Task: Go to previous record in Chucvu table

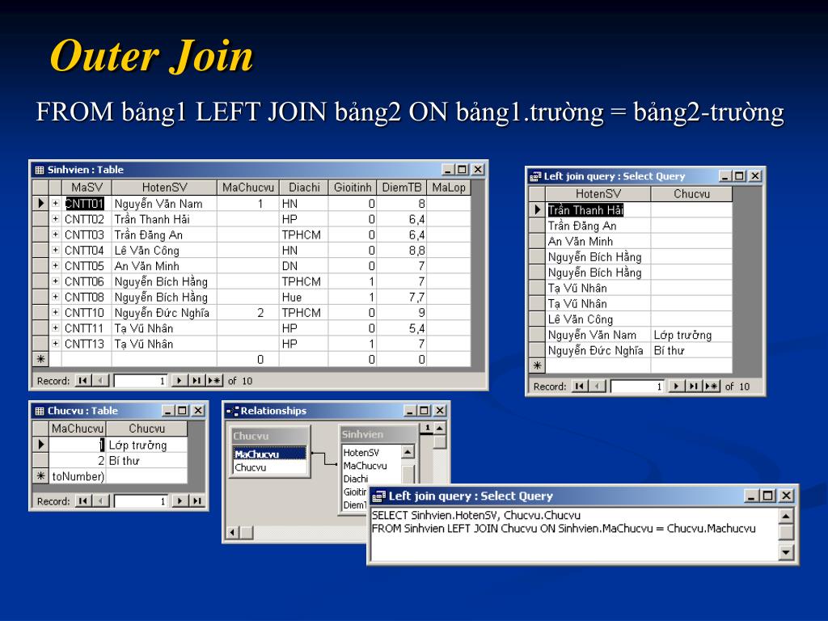Action: (100, 501)
